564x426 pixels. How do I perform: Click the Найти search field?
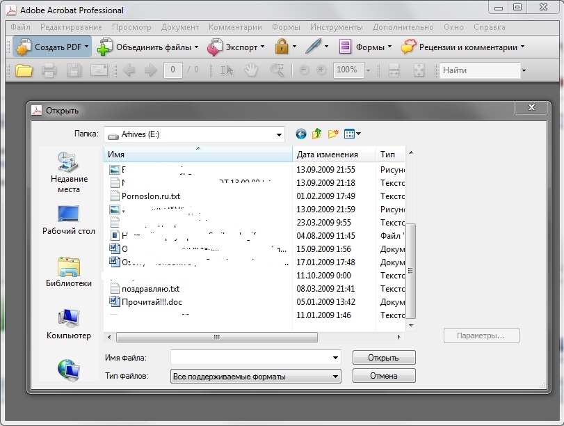point(480,70)
